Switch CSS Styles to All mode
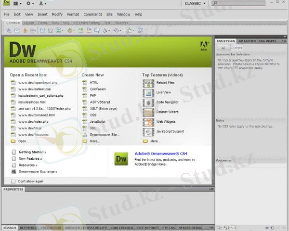The height and width of the screenshot is (231, 289). pyautogui.click(x=223, y=48)
